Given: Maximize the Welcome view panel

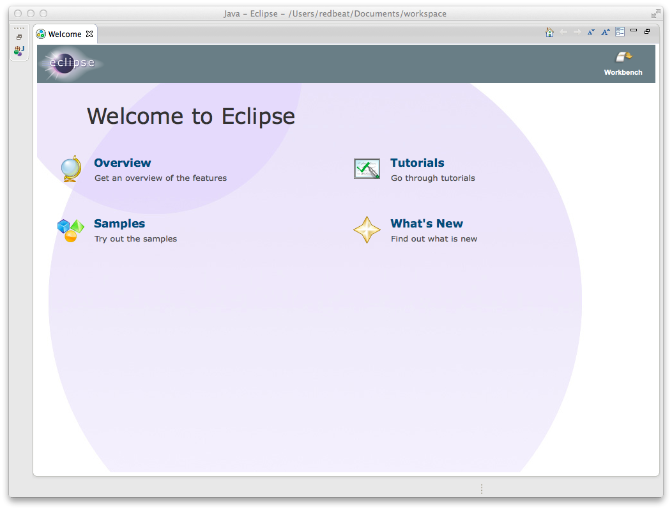Looking at the screenshot, I should click(647, 31).
